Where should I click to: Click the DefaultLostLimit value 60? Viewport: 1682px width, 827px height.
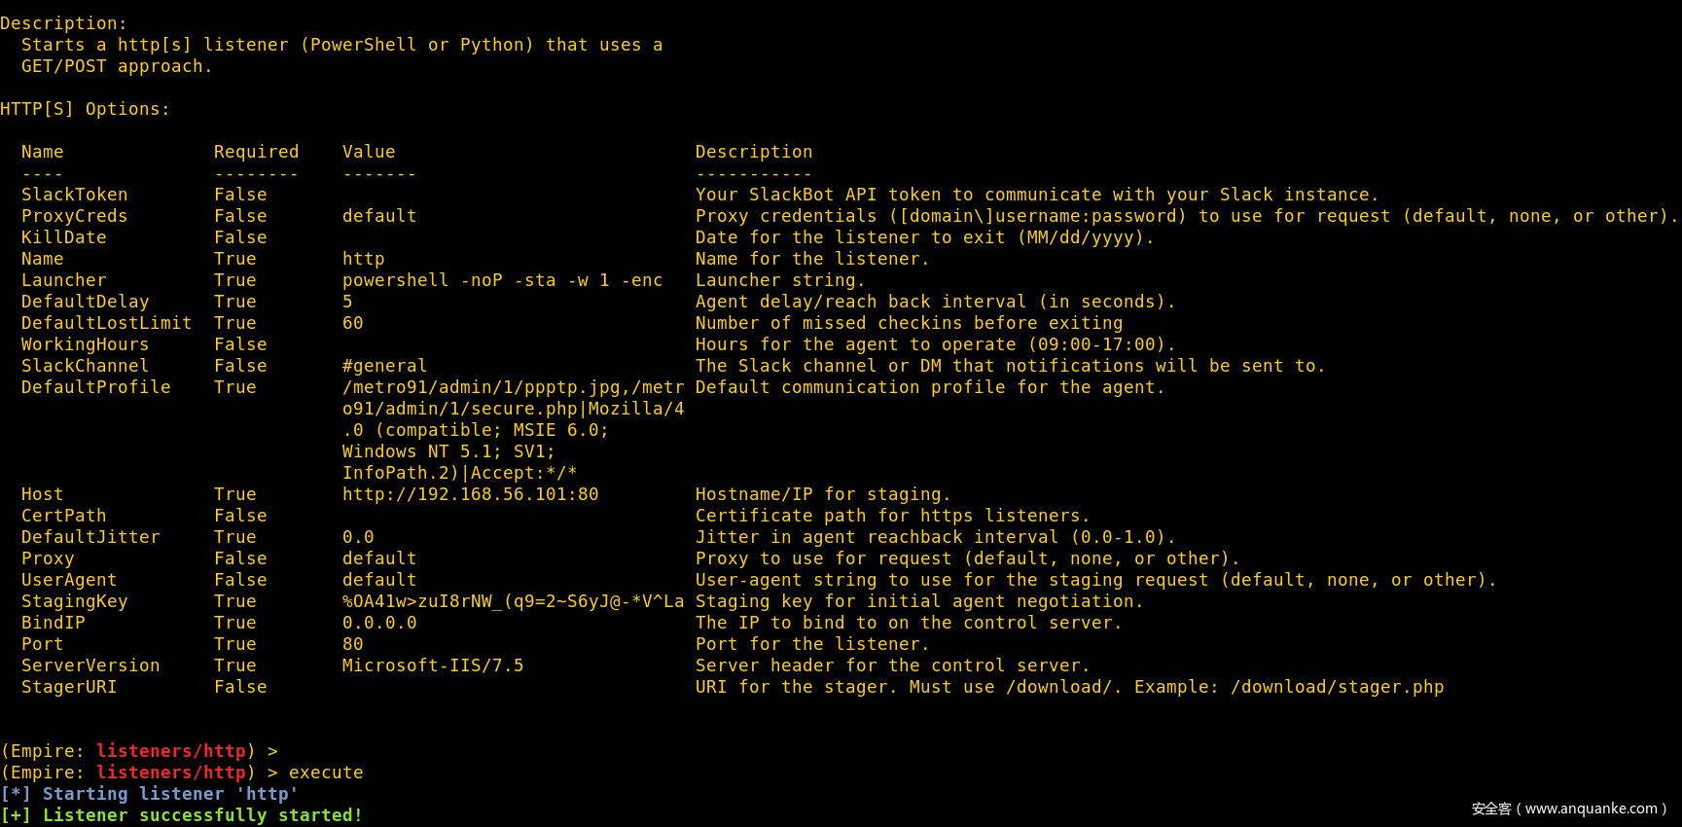[352, 323]
